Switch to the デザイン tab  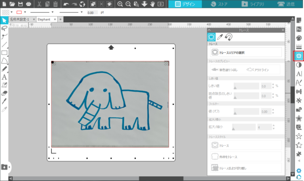point(185,4)
